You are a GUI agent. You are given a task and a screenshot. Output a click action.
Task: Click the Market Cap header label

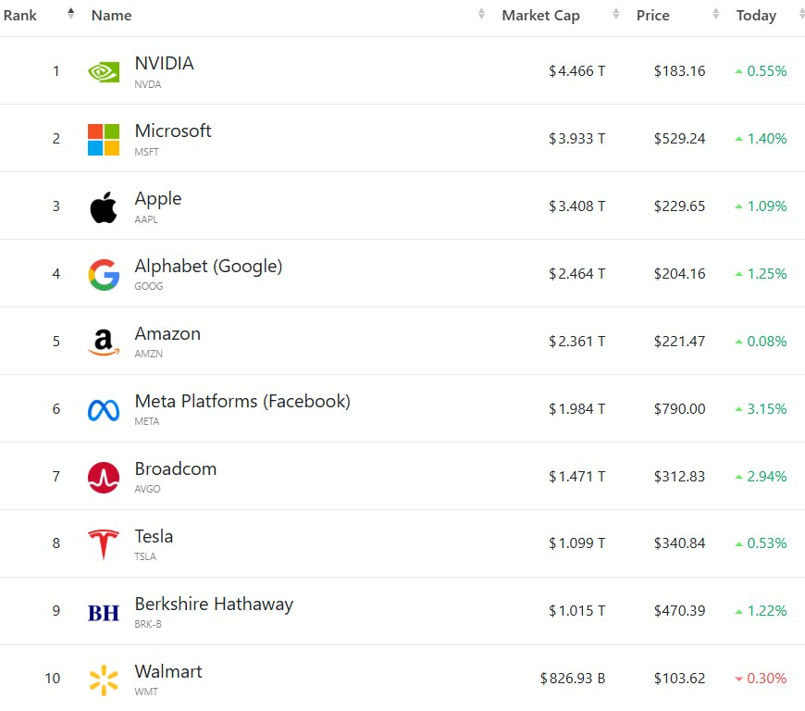[540, 16]
